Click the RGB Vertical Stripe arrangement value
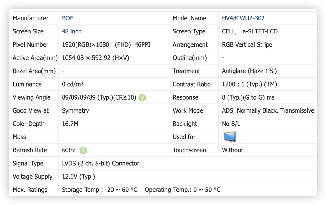Screen dimensions: 326x205 (x=247, y=45)
